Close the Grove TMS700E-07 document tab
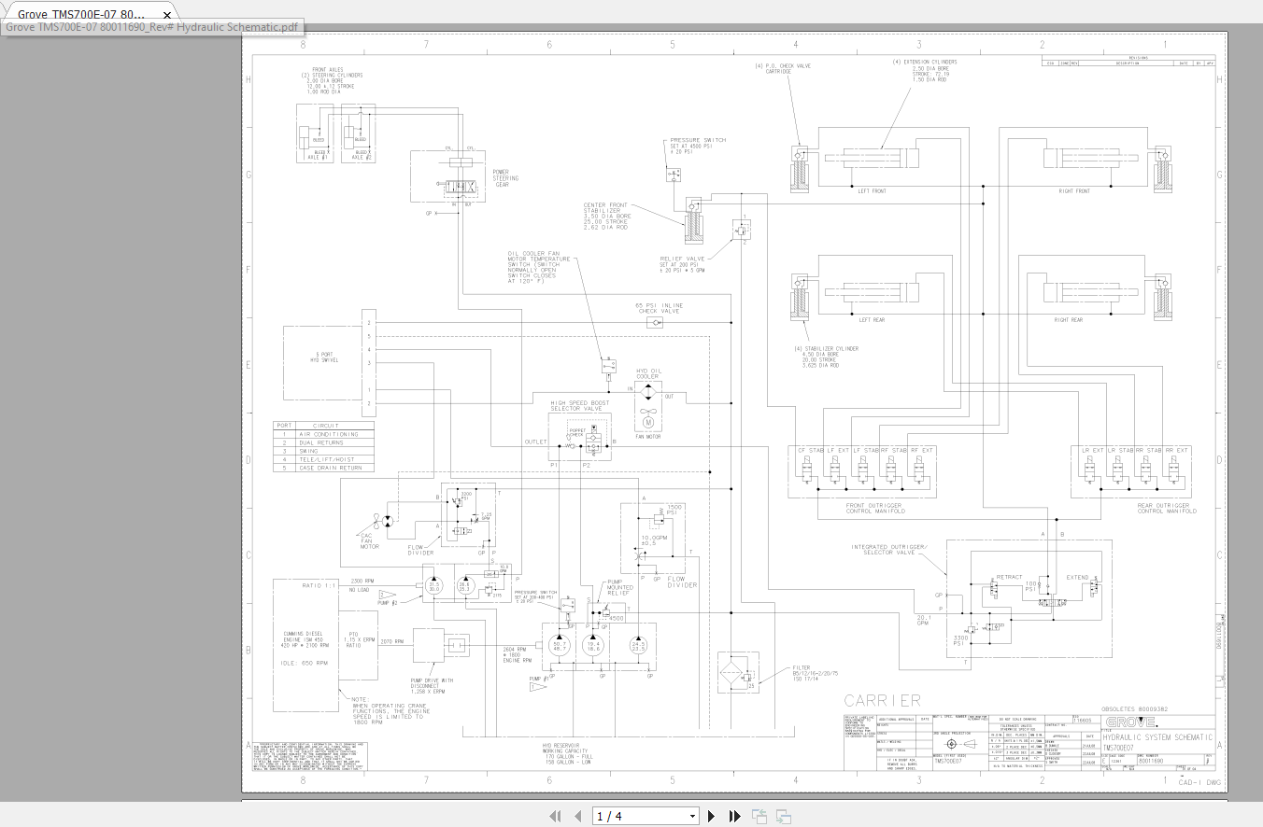This screenshot has height=827, width=1263. (167, 15)
